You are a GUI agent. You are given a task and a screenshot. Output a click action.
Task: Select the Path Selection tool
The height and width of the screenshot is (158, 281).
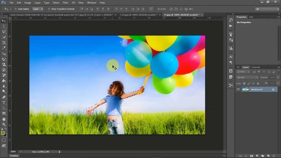[x=4, y=108]
